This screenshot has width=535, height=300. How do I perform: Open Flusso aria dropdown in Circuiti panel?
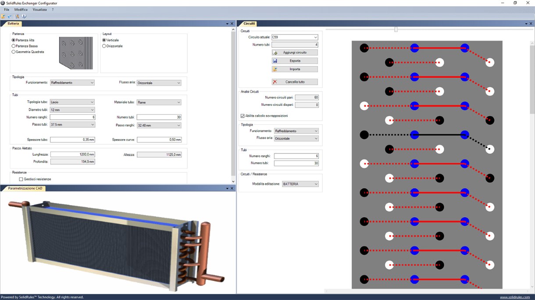[x=296, y=139]
